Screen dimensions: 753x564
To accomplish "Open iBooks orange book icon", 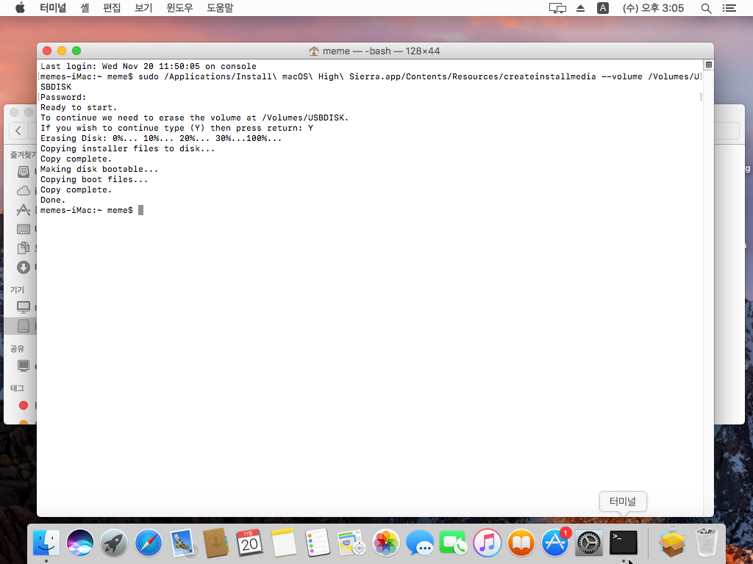I will [521, 543].
